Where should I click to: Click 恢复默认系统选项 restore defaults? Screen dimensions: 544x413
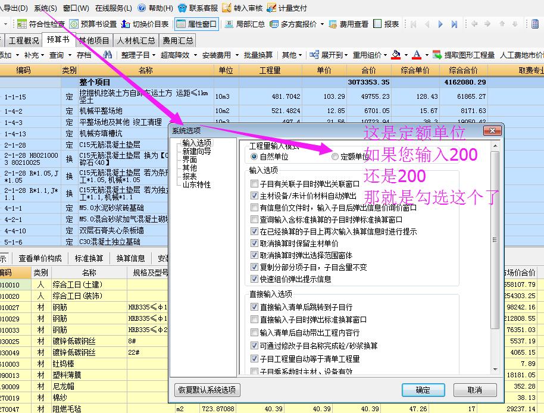tap(207, 390)
